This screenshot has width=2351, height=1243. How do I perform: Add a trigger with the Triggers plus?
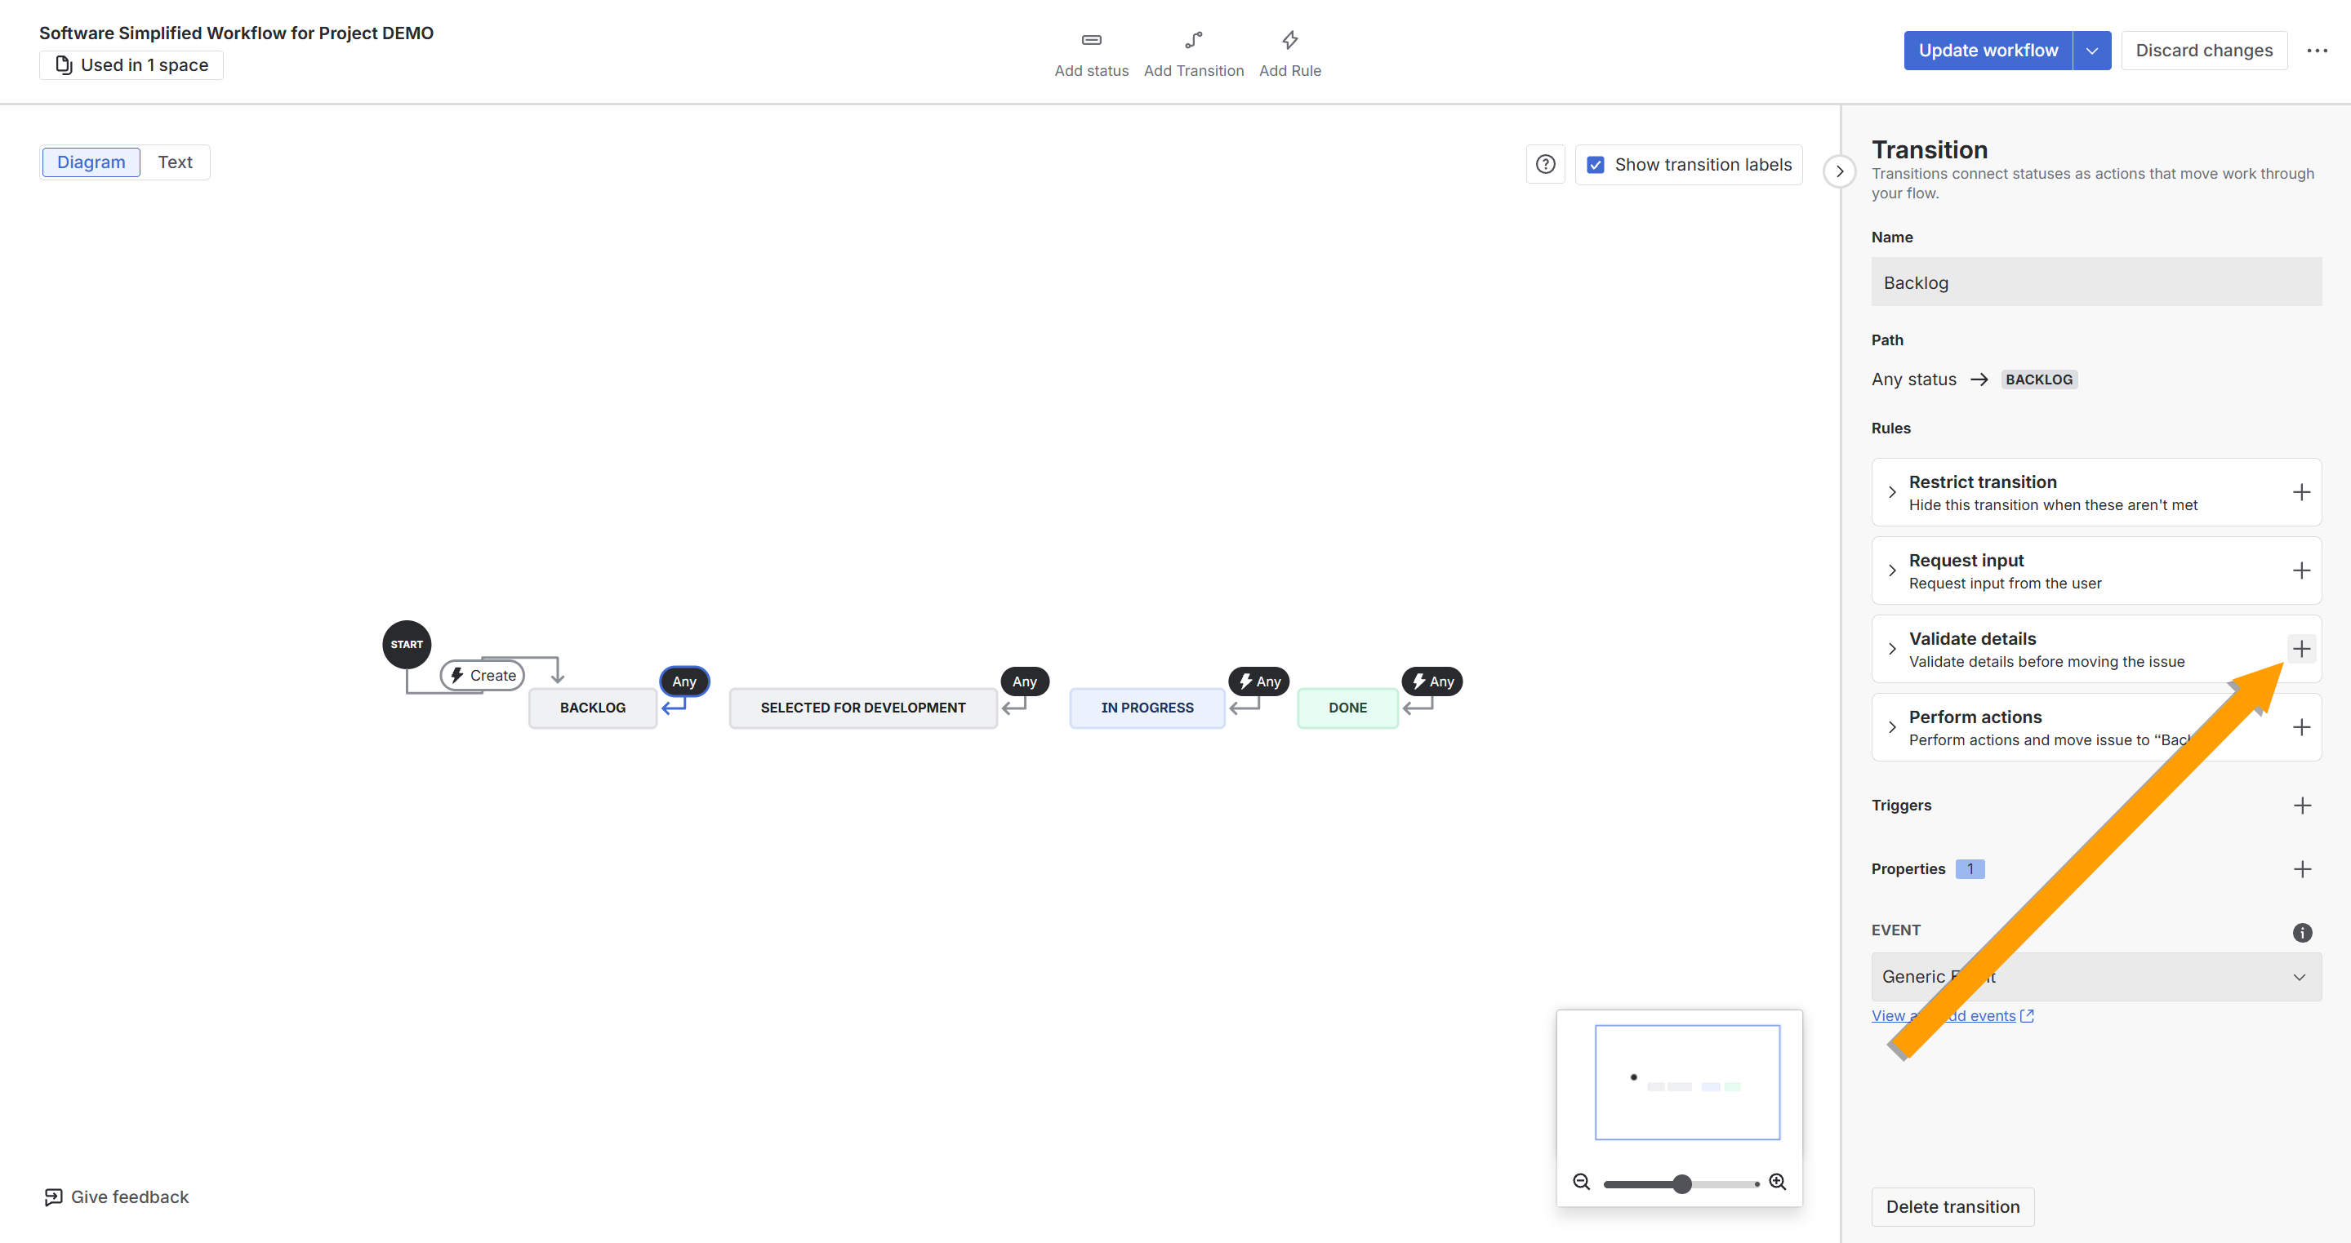coord(2302,806)
